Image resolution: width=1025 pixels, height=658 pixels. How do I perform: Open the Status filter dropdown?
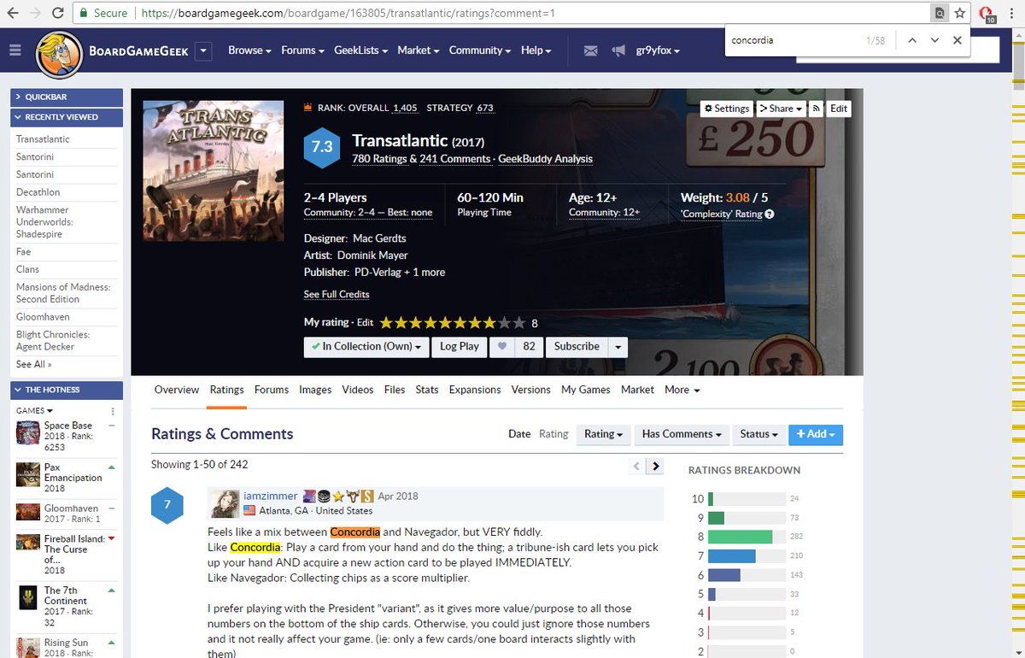pyautogui.click(x=758, y=434)
